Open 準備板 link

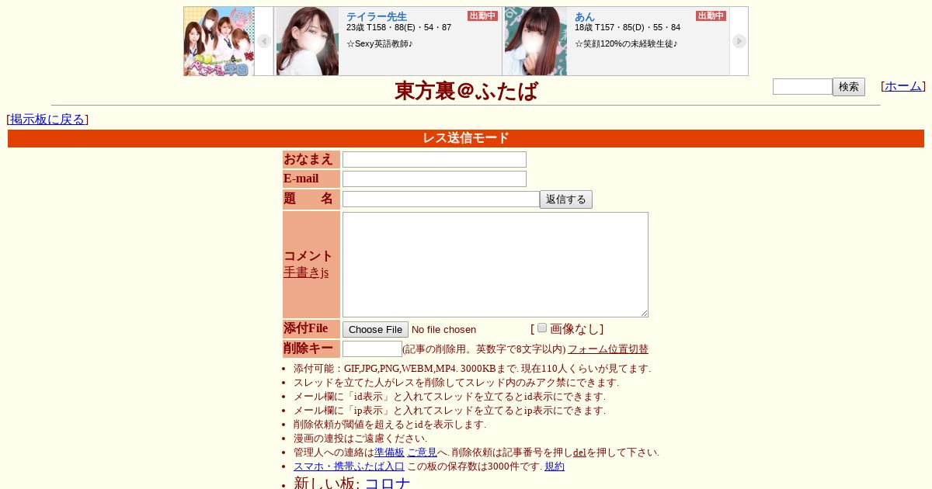coord(389,453)
